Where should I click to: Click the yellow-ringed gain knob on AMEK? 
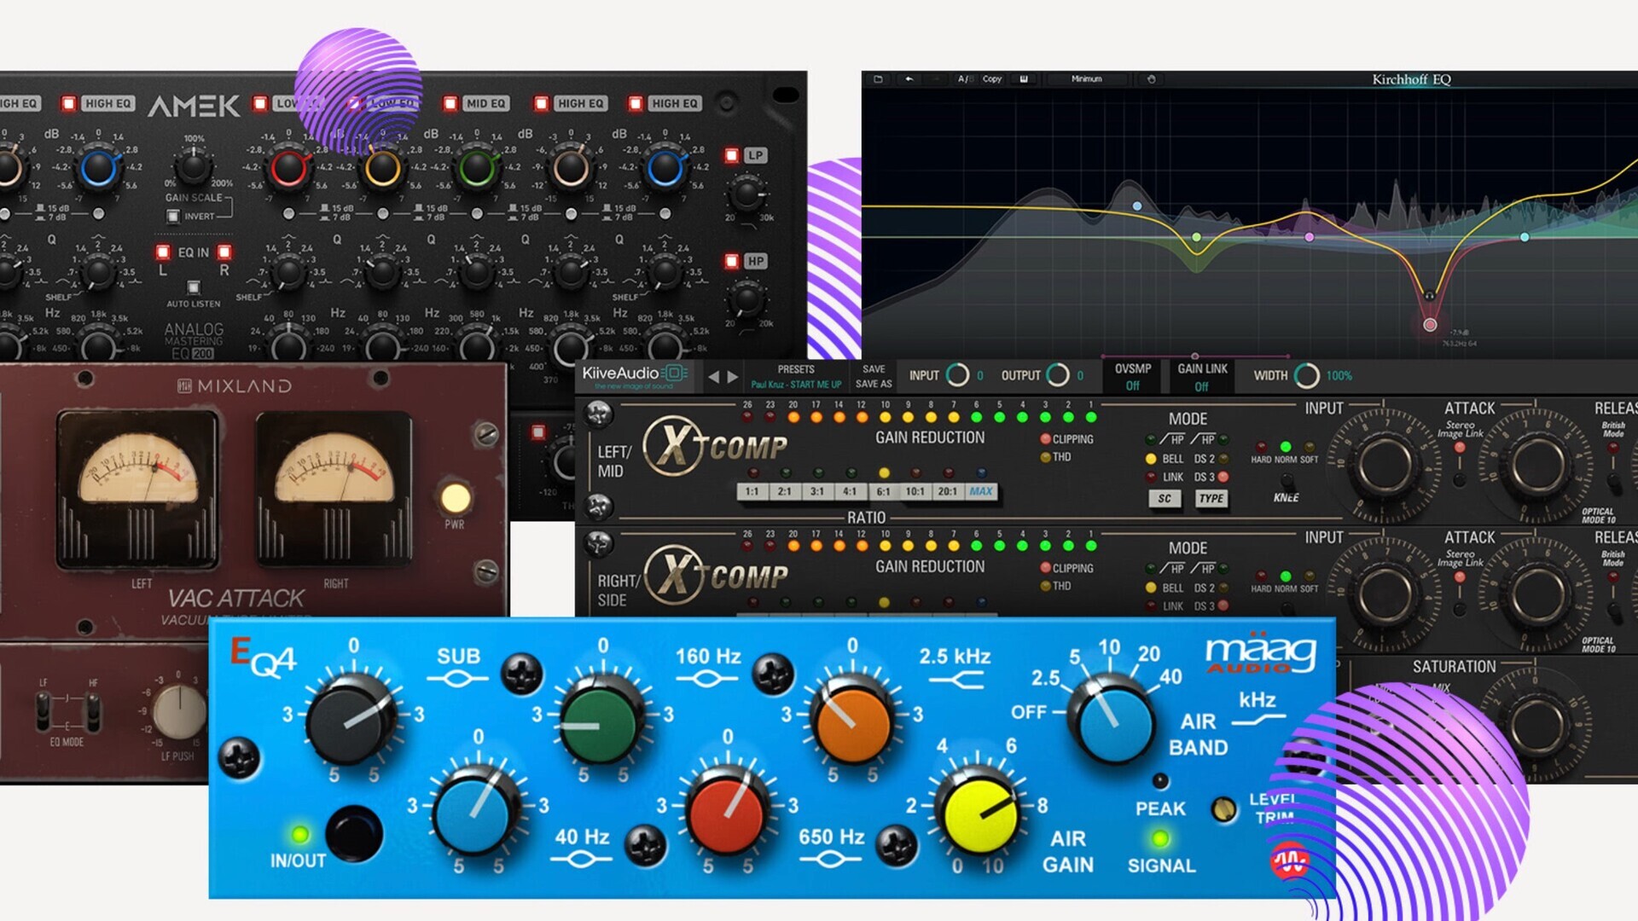pos(382,168)
